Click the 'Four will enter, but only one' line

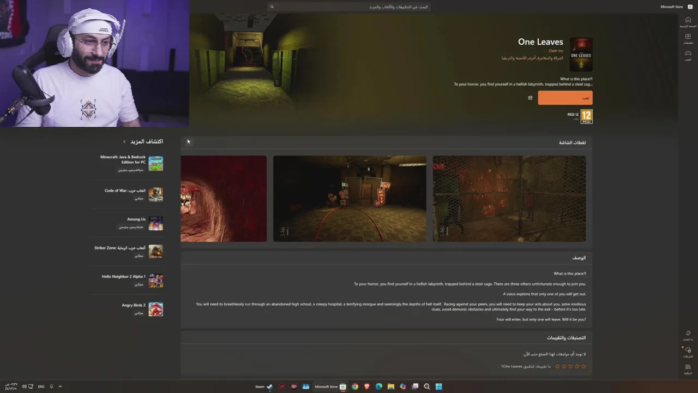541,319
